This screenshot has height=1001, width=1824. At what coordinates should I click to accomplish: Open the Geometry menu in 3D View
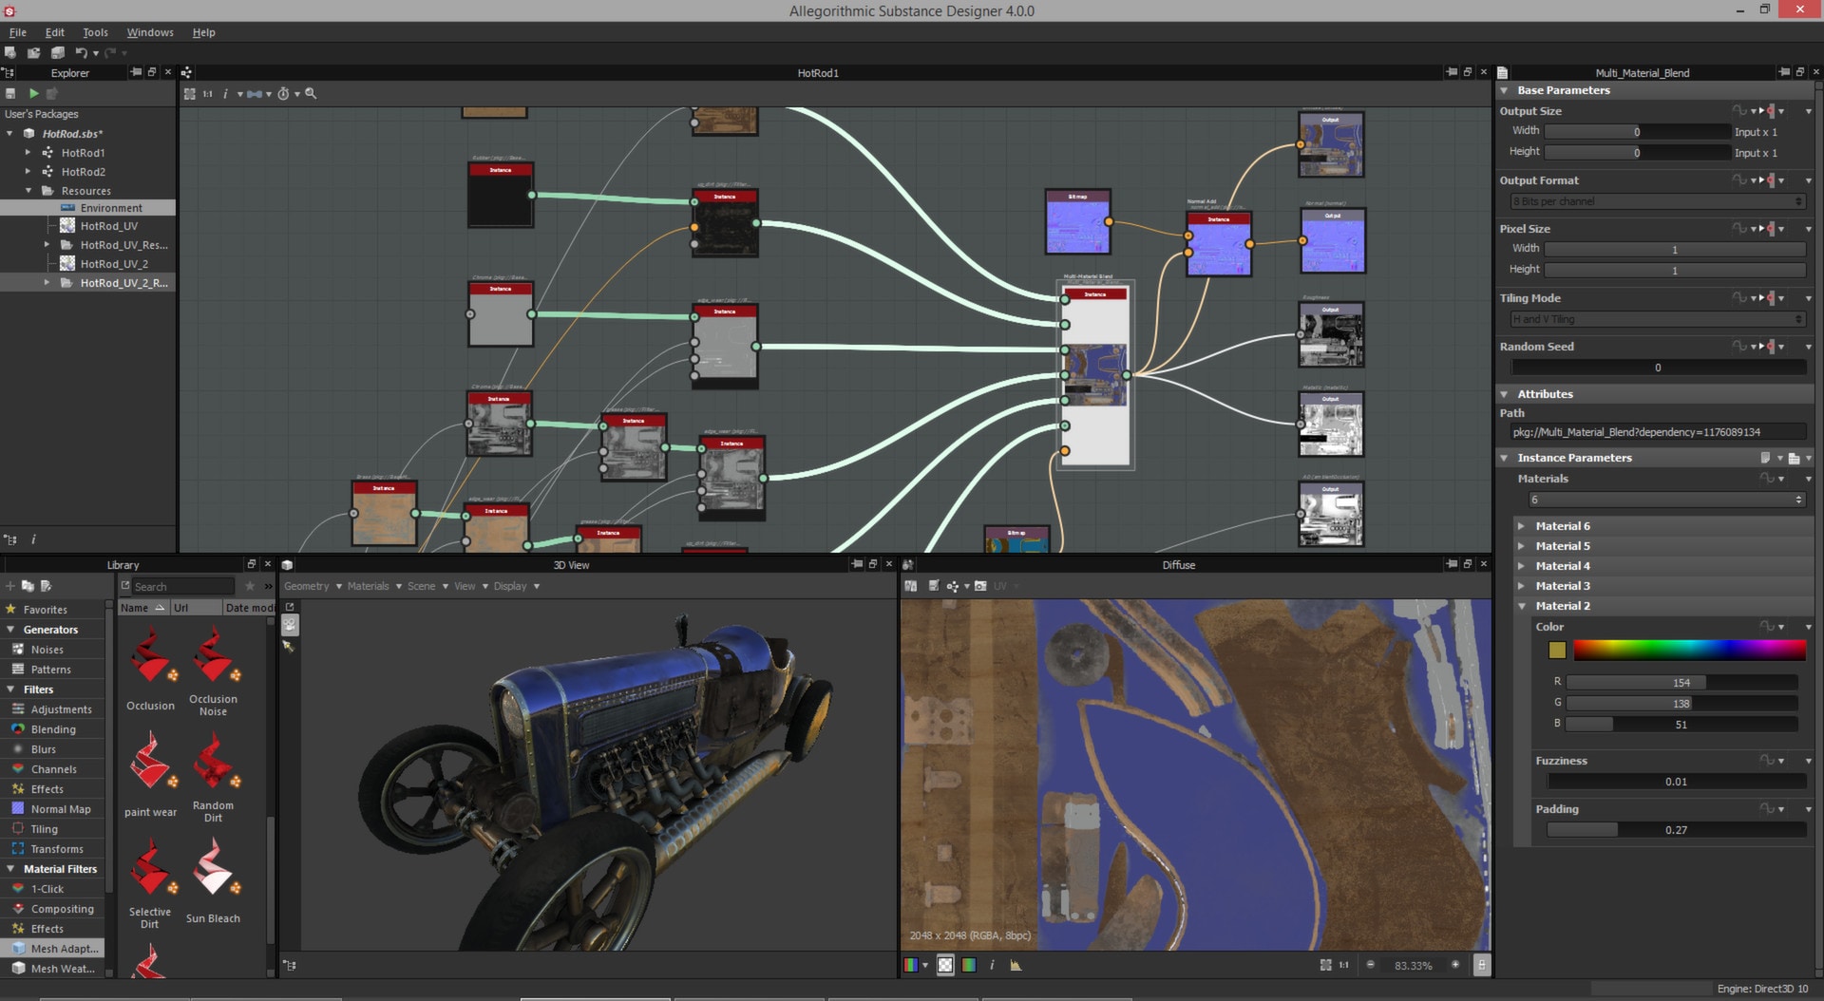(306, 586)
